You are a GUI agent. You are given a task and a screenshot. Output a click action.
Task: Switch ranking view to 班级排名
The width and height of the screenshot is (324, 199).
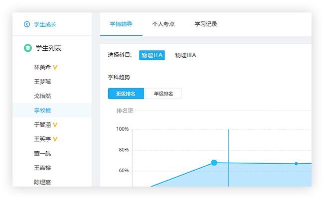tap(126, 94)
